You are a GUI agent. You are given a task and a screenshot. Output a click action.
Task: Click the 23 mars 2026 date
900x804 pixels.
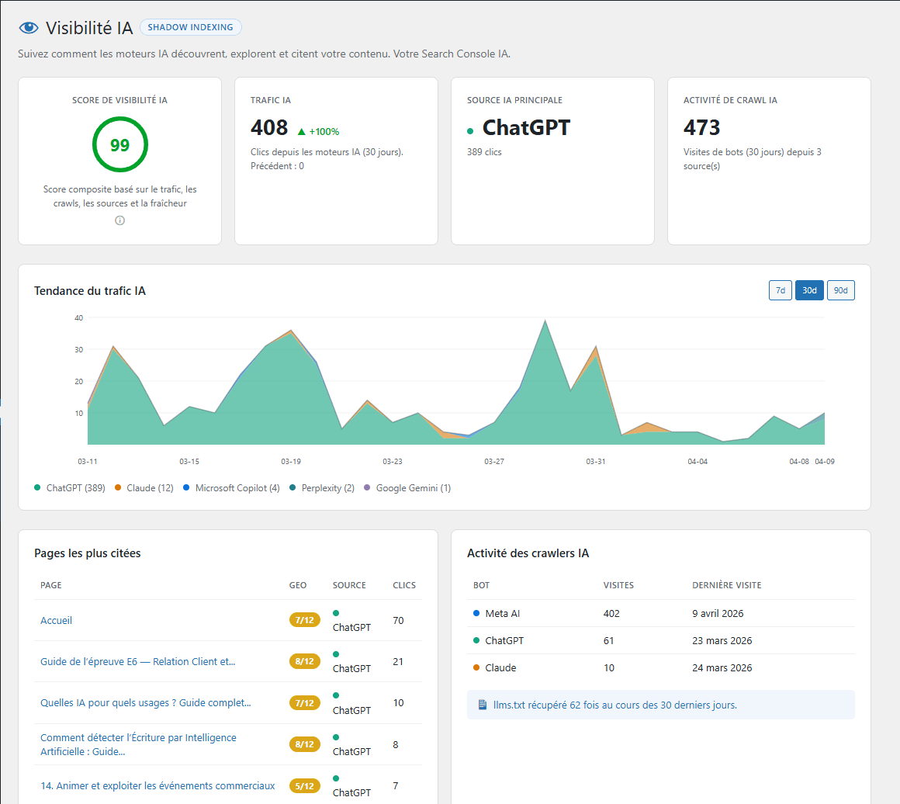(722, 640)
